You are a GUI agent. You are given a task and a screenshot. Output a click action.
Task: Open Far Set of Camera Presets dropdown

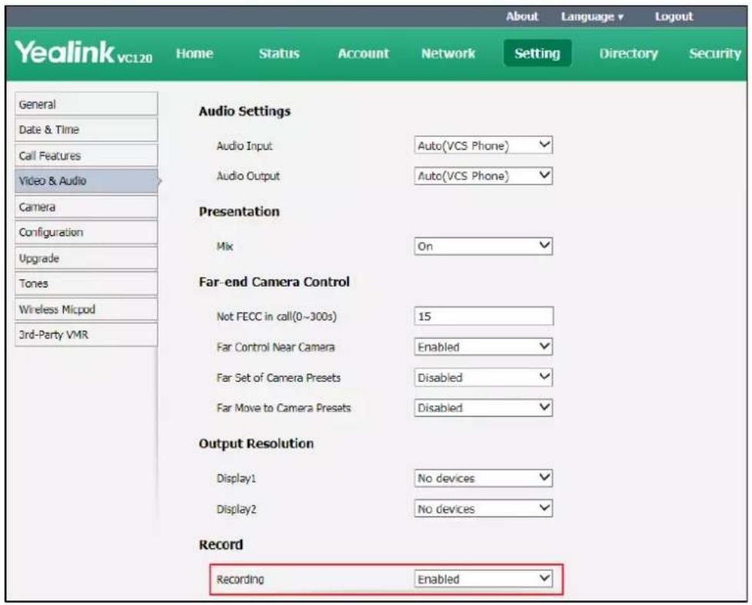tap(484, 377)
